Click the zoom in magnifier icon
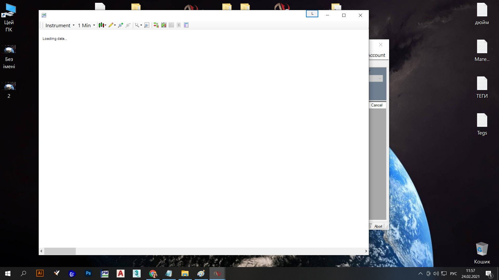Screen dimensions: 499x280 pos(120,25)
